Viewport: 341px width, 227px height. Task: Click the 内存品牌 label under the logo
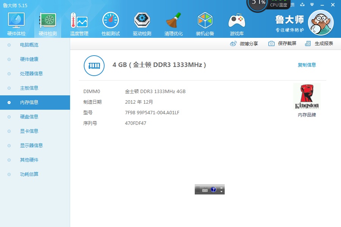click(307, 115)
